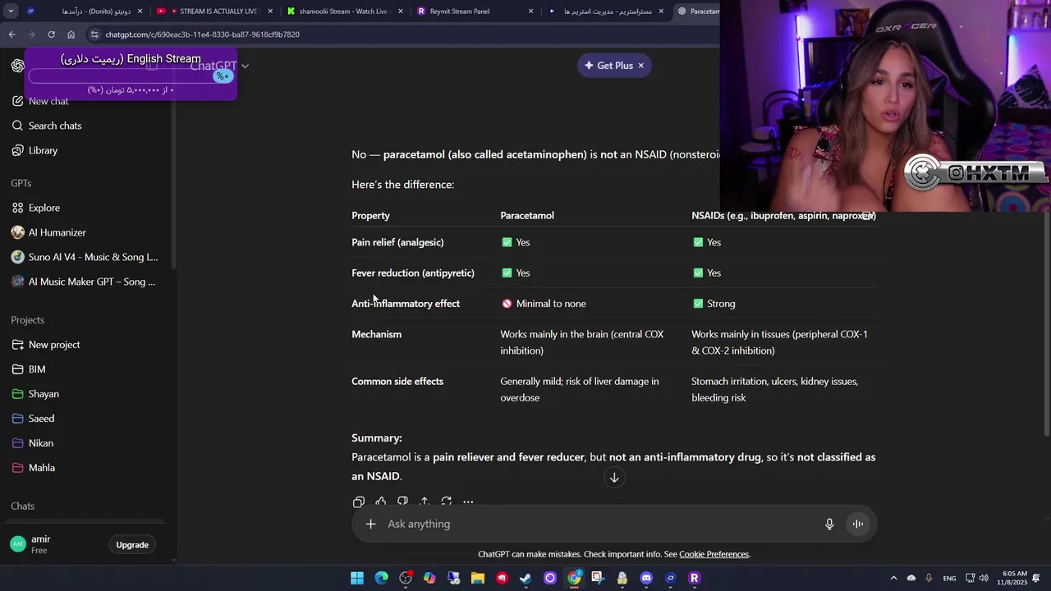Switch to shamoolii Stream Kick tab

pos(345,11)
